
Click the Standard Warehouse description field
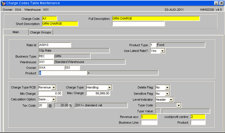90,62
